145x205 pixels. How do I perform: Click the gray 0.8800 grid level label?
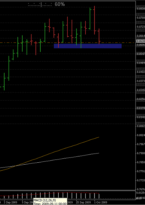tap(141, 14)
